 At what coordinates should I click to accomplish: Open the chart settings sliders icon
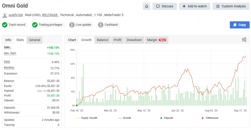(244, 40)
